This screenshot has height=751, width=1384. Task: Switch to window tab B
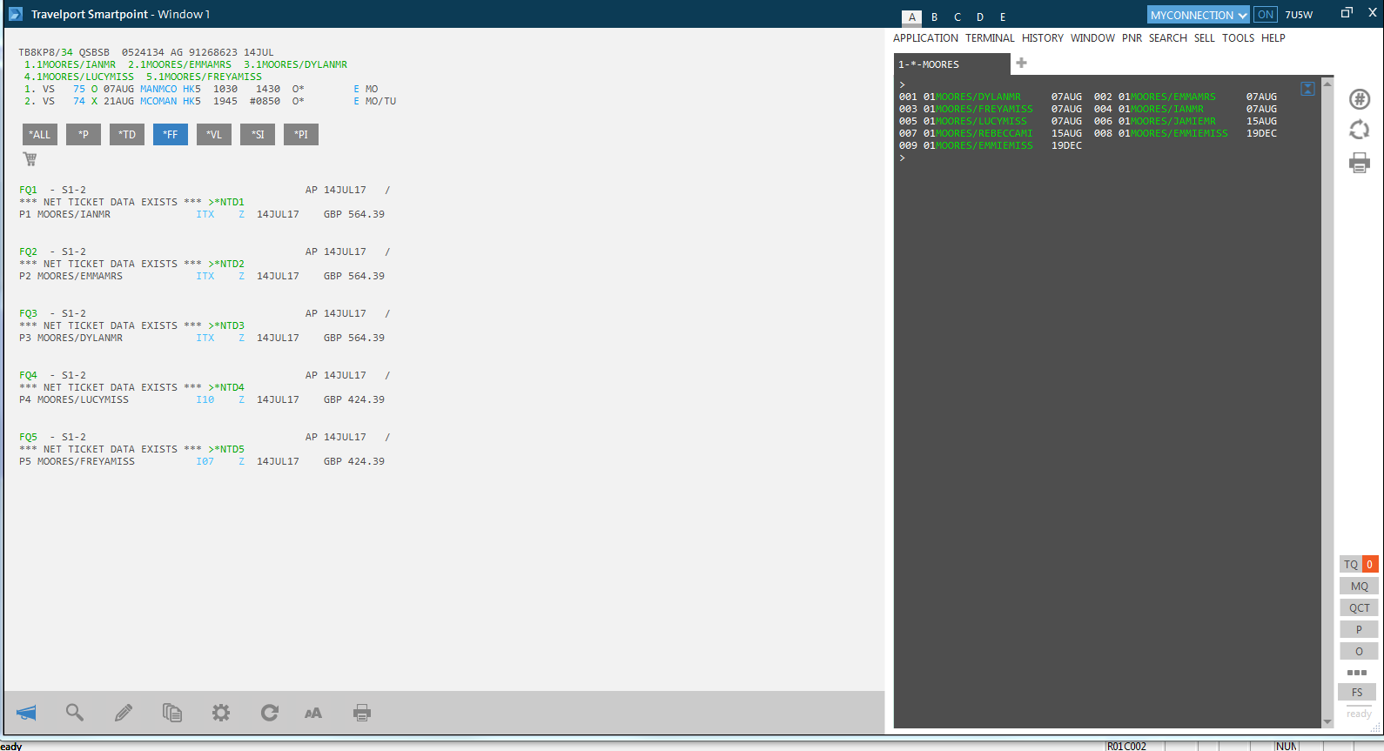[x=934, y=17]
